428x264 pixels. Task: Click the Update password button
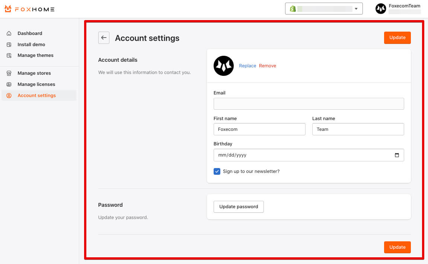239,207
